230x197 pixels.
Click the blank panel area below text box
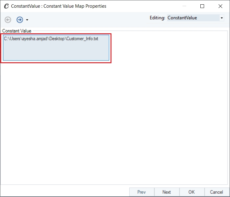115,123
